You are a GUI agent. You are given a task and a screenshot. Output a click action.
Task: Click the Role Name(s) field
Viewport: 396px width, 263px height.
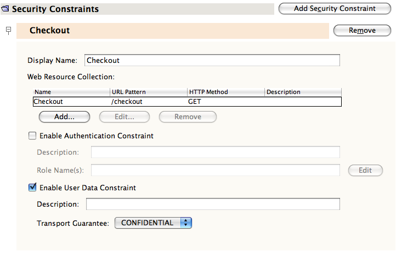215,170
